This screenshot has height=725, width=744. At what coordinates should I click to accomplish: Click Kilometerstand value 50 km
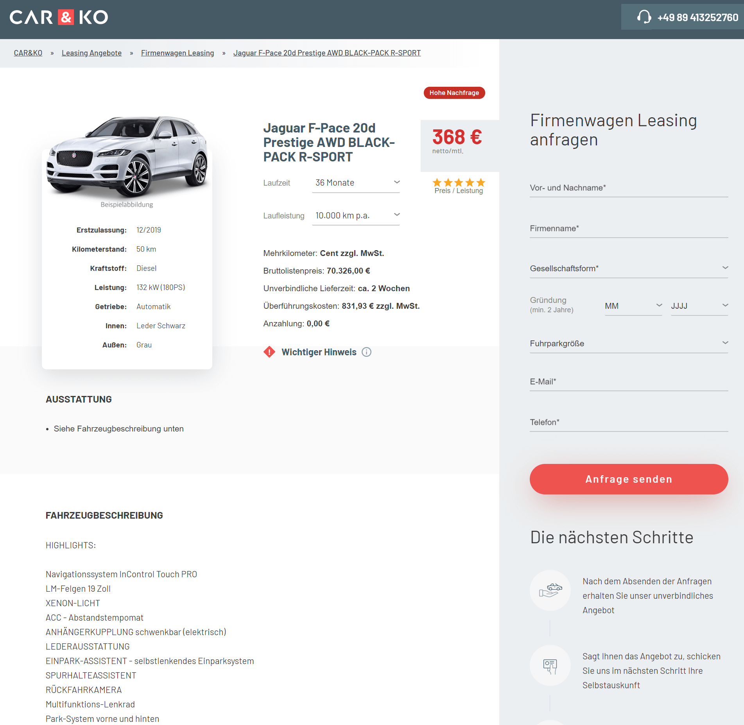pyautogui.click(x=146, y=249)
